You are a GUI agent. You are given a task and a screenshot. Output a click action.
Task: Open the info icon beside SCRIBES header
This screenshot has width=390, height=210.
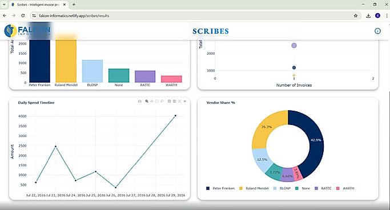click(377, 31)
